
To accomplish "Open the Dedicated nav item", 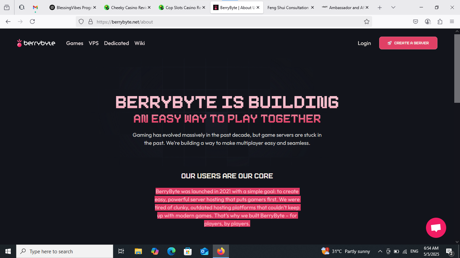I will [x=117, y=43].
